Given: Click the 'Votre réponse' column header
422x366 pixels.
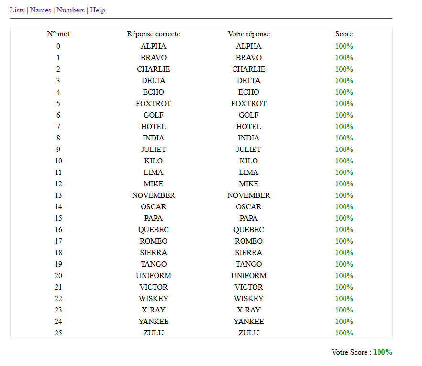Looking at the screenshot, I should (249, 34).
